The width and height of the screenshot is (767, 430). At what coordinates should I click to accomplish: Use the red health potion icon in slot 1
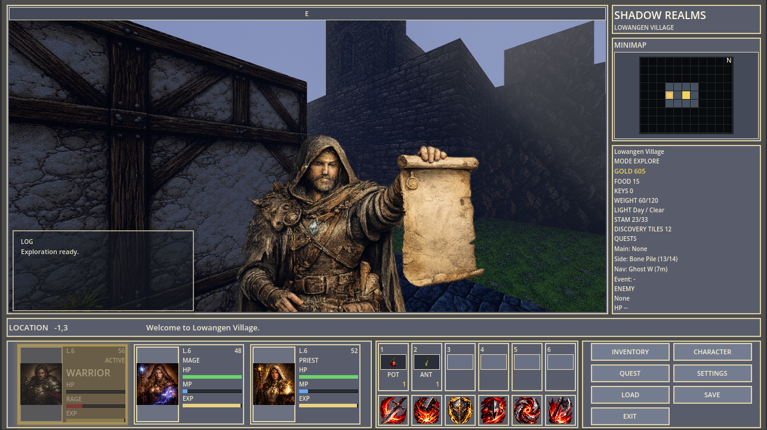click(393, 362)
